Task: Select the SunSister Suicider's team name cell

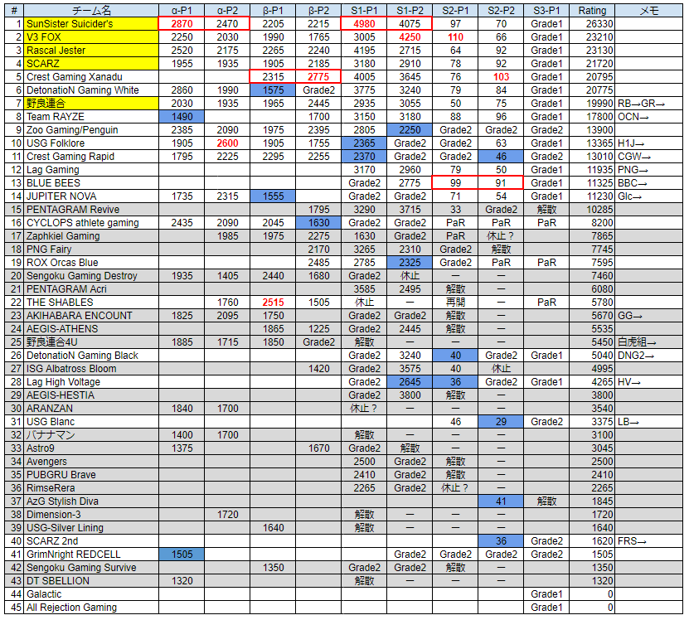Action: 91,24
